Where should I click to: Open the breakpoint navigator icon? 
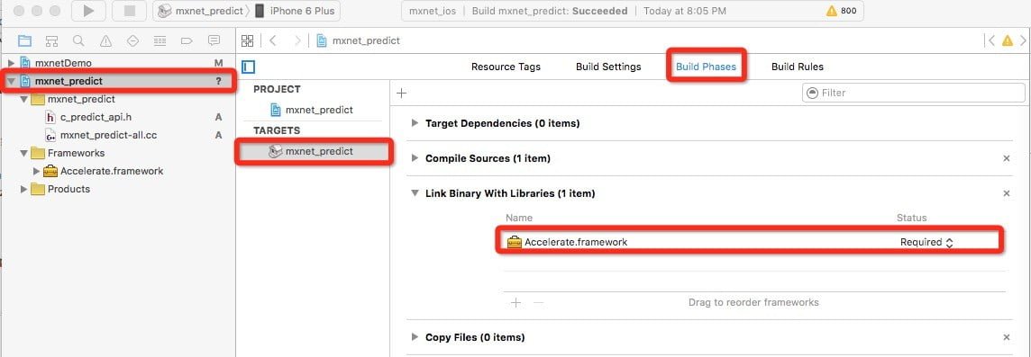point(186,41)
